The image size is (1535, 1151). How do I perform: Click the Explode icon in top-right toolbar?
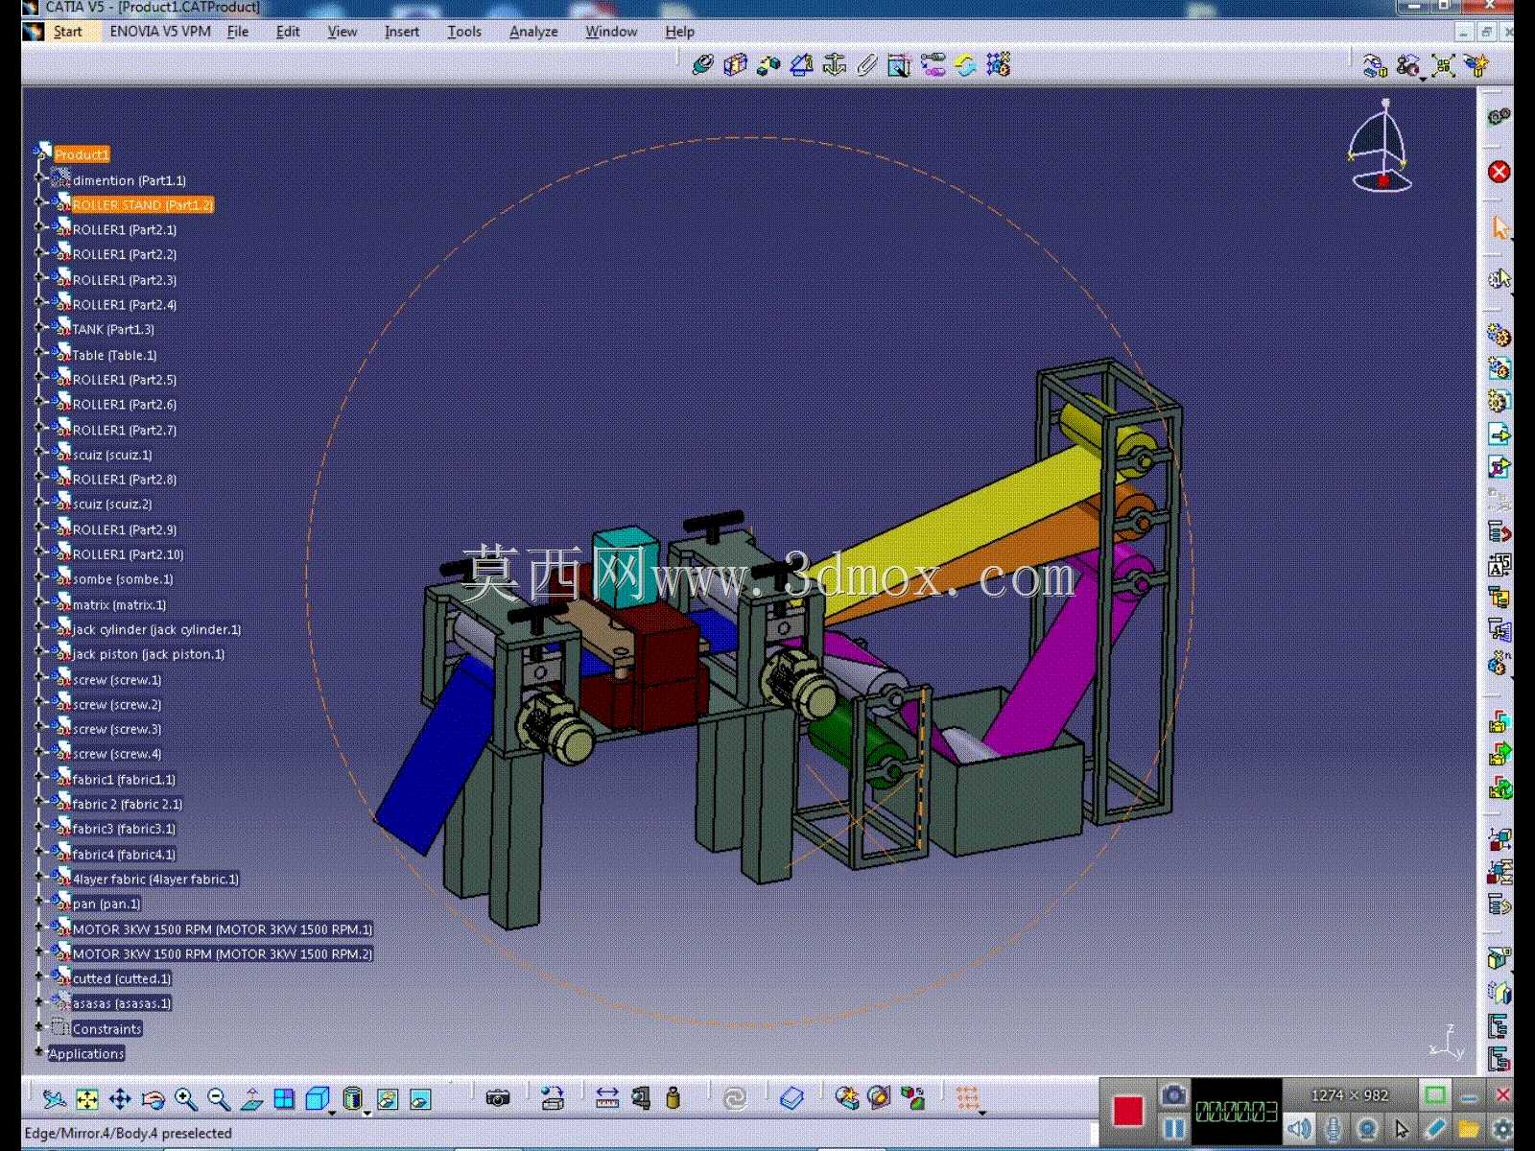[1442, 65]
